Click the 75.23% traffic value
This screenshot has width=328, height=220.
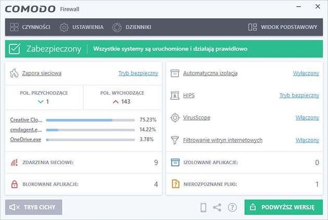148,119
